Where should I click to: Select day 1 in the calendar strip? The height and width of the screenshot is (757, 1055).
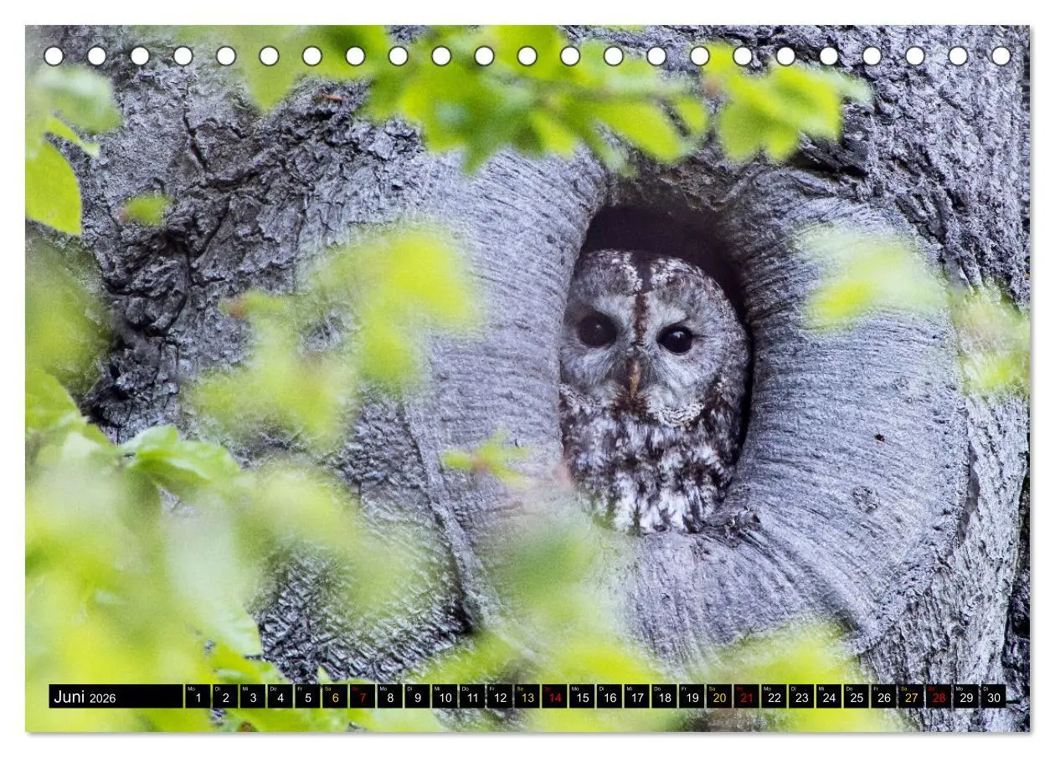click(198, 697)
